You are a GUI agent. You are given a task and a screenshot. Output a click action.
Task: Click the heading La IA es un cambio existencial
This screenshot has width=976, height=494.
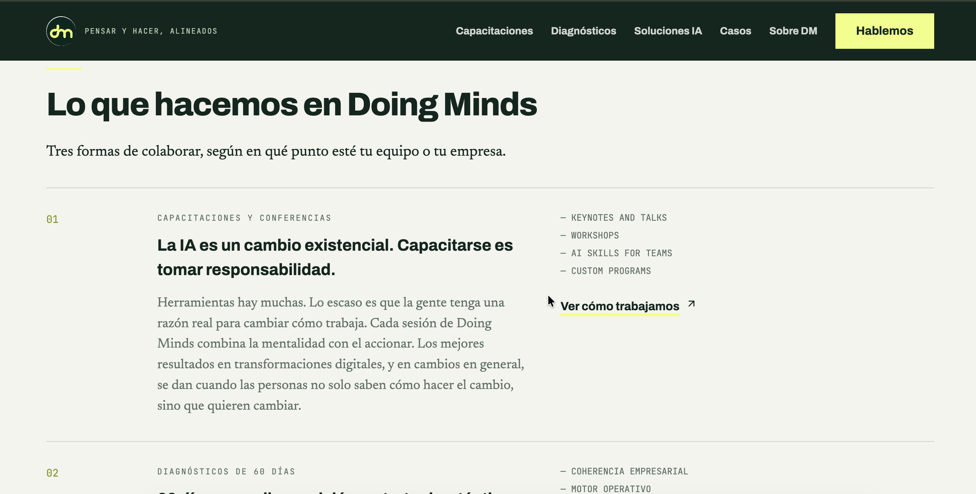tap(335, 257)
